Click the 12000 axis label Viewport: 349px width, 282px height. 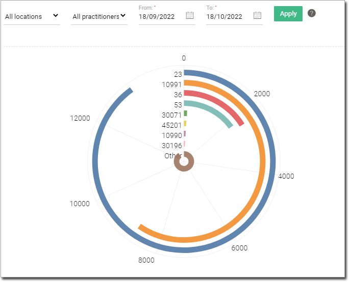pyautogui.click(x=80, y=118)
